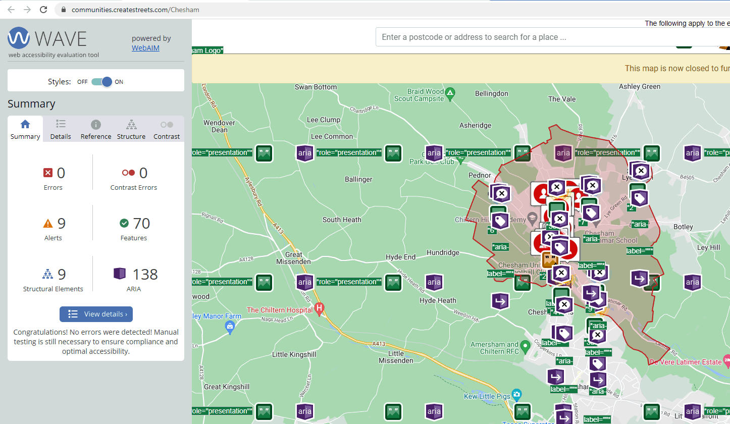Click ARIA tag icon left of Chiltern Hills Academy
Viewport: 730px width, 424px height.
500,221
